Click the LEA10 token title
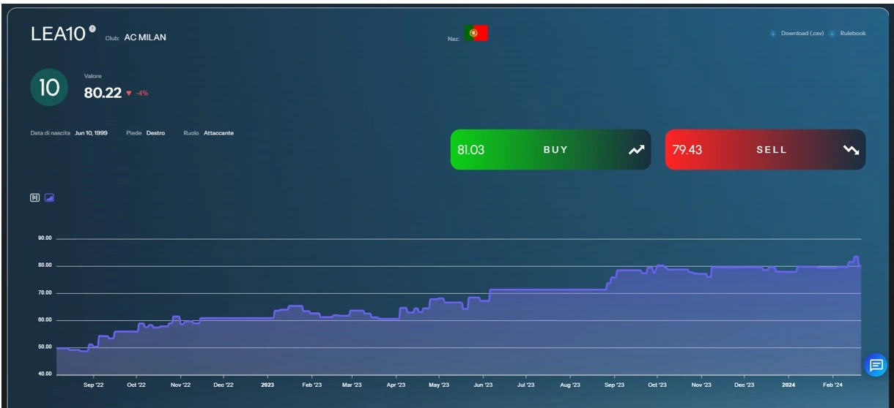 coord(59,34)
